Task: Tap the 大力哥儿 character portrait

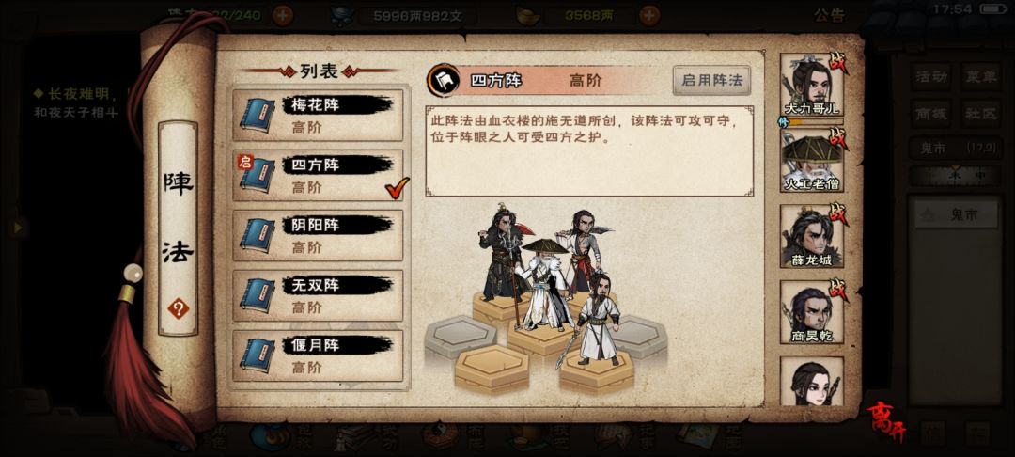Action: click(812, 85)
